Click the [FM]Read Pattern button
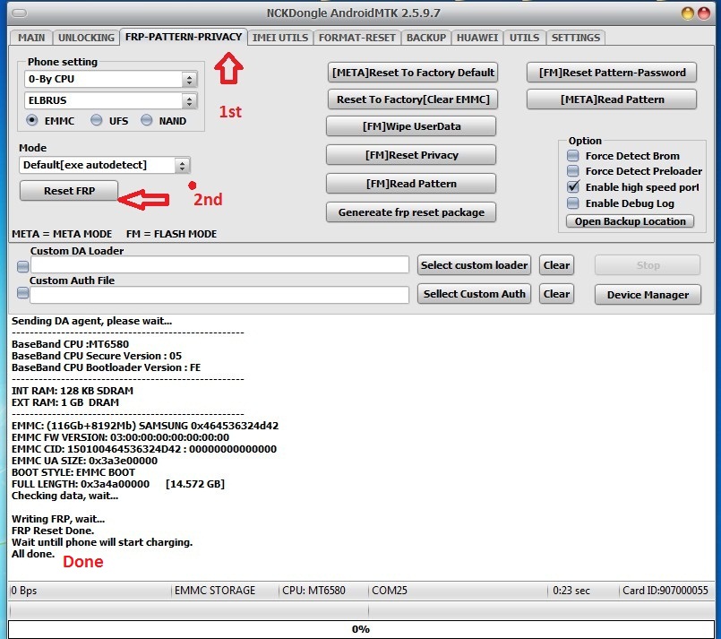This screenshot has height=639, width=721. (411, 184)
